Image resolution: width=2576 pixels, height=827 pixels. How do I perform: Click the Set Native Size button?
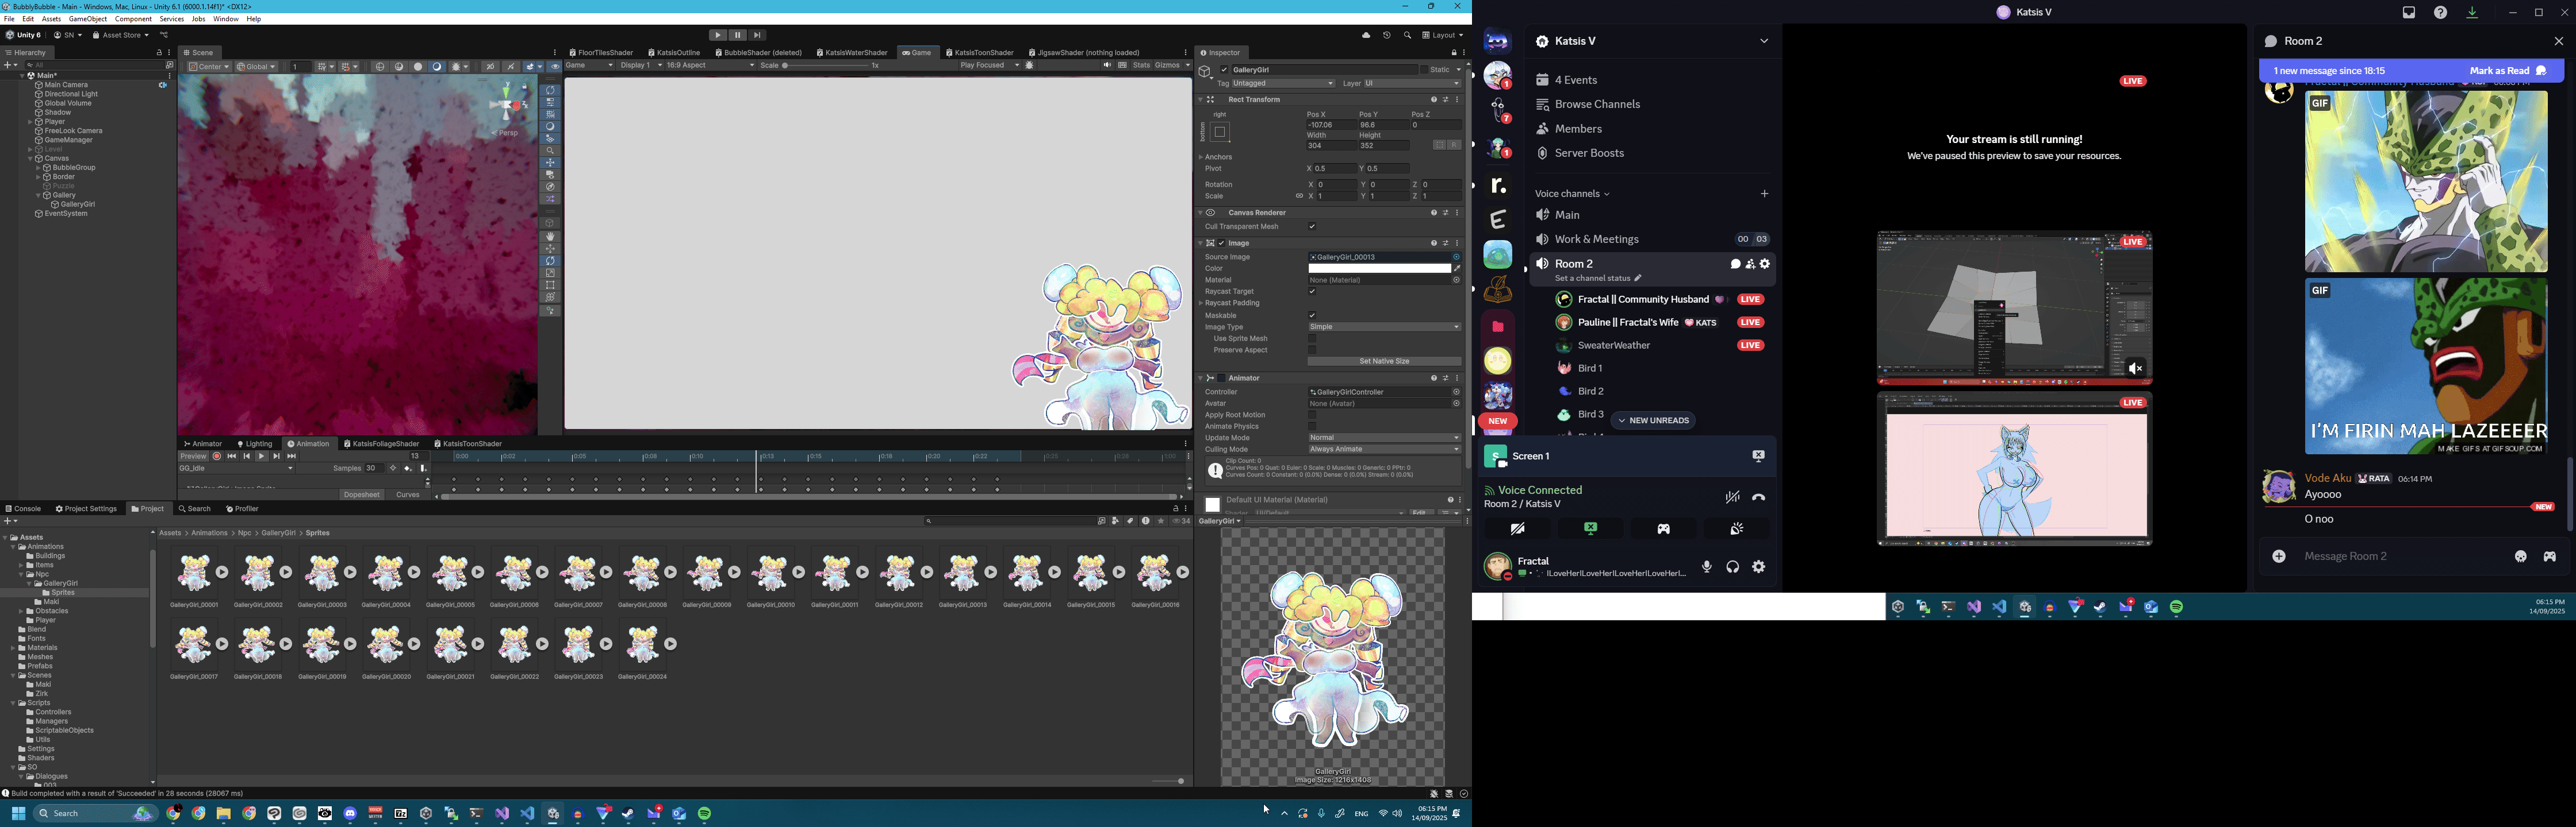(1384, 362)
